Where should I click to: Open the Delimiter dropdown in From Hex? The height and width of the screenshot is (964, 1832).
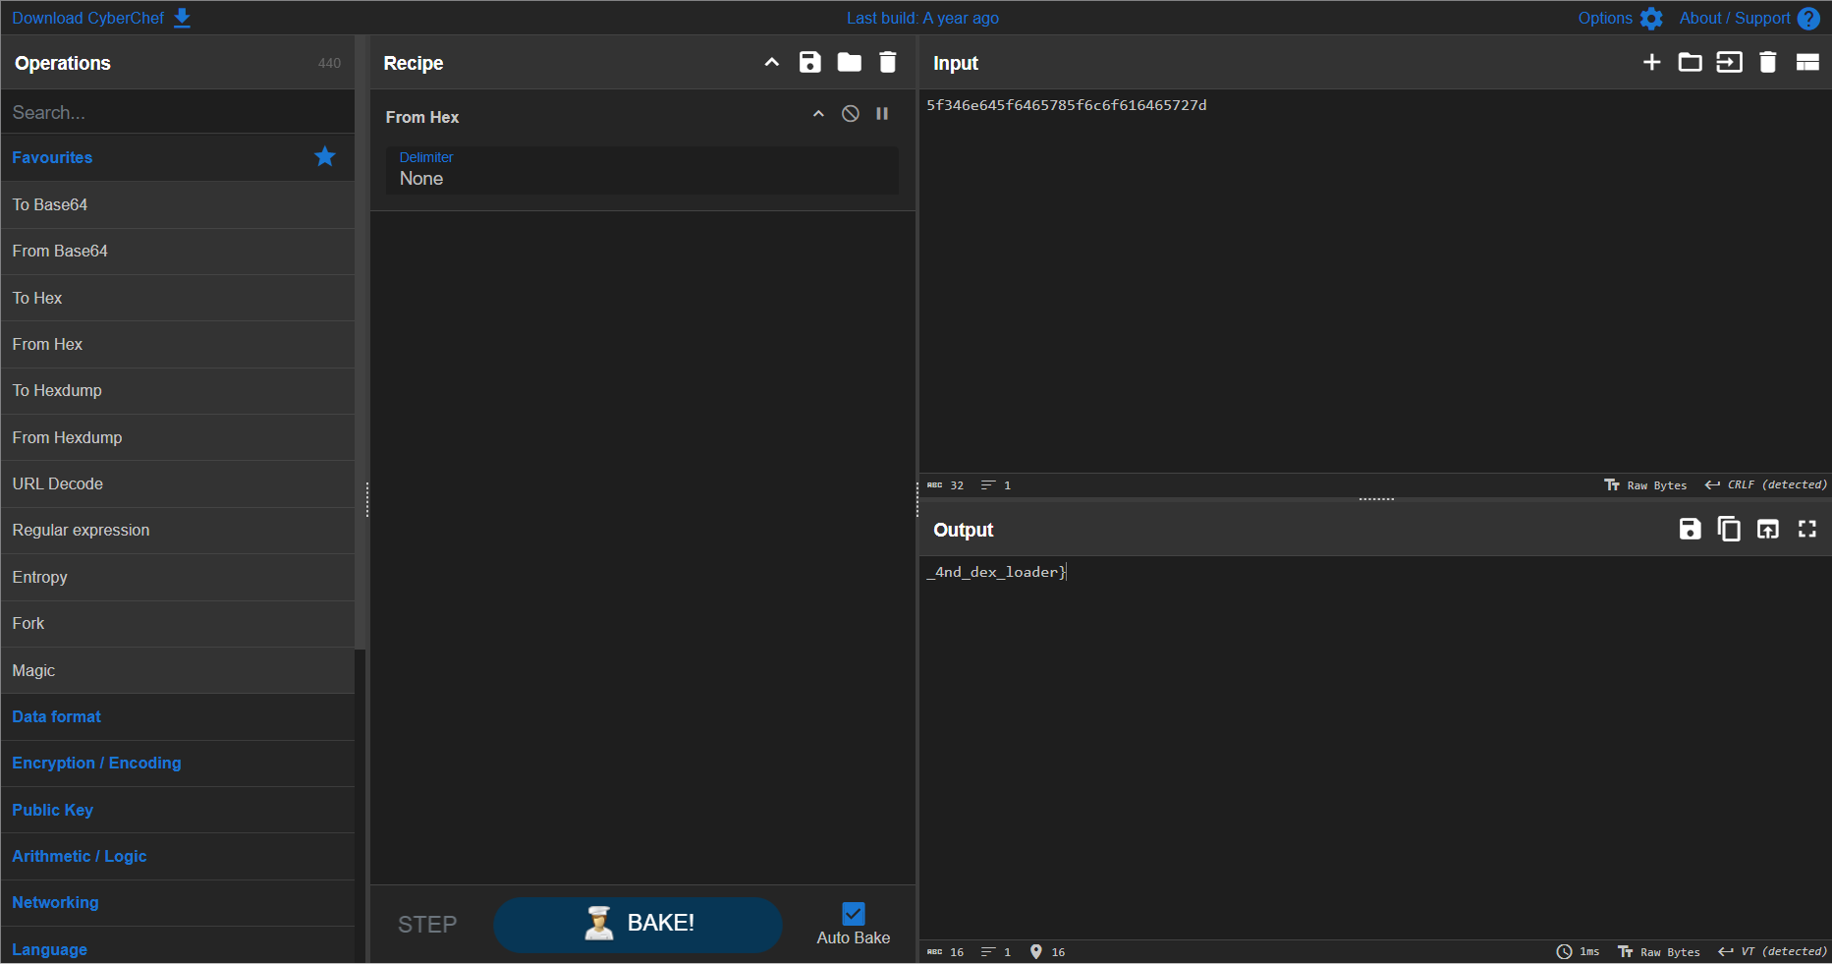click(641, 171)
